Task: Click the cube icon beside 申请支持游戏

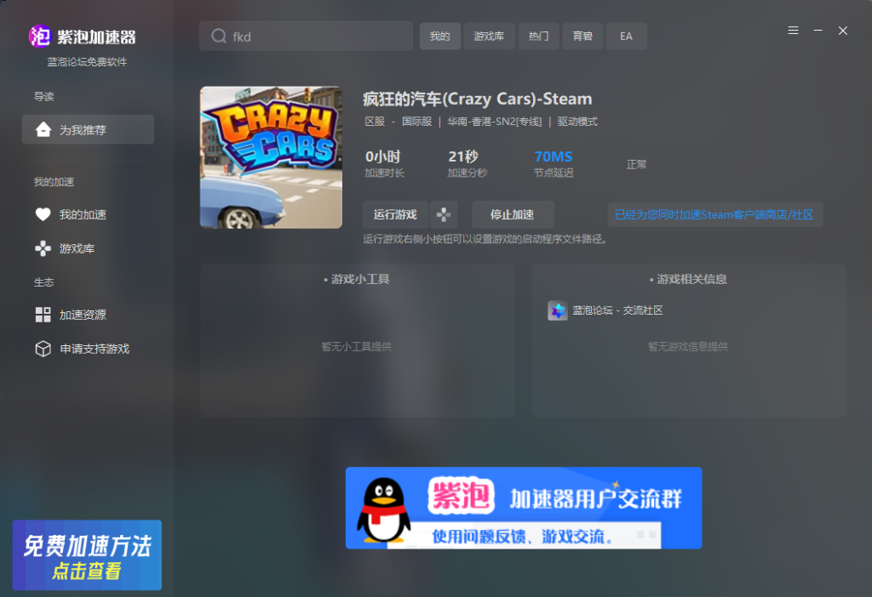Action: point(43,349)
